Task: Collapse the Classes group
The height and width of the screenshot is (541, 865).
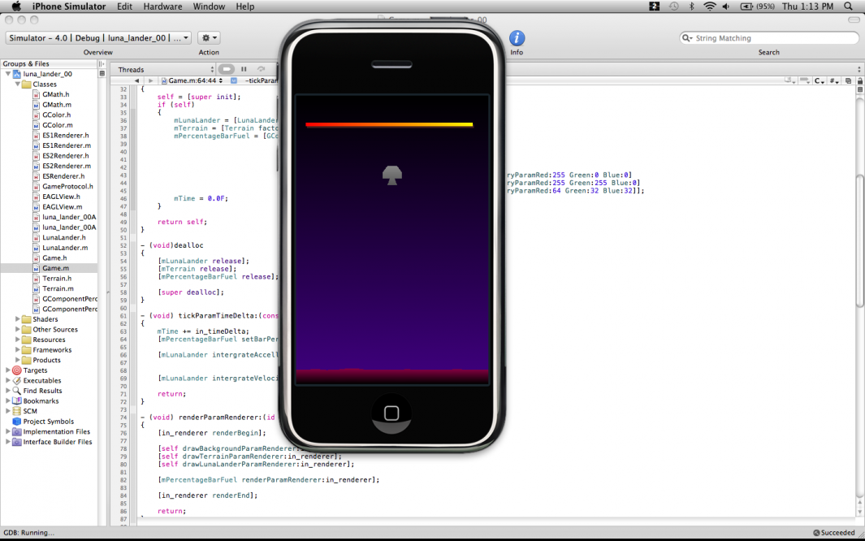Action: tap(18, 84)
